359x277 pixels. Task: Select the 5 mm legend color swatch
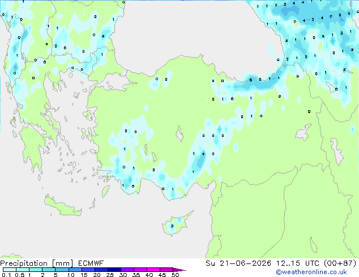(62, 270)
